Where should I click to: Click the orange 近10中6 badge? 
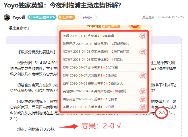tap(66, 17)
